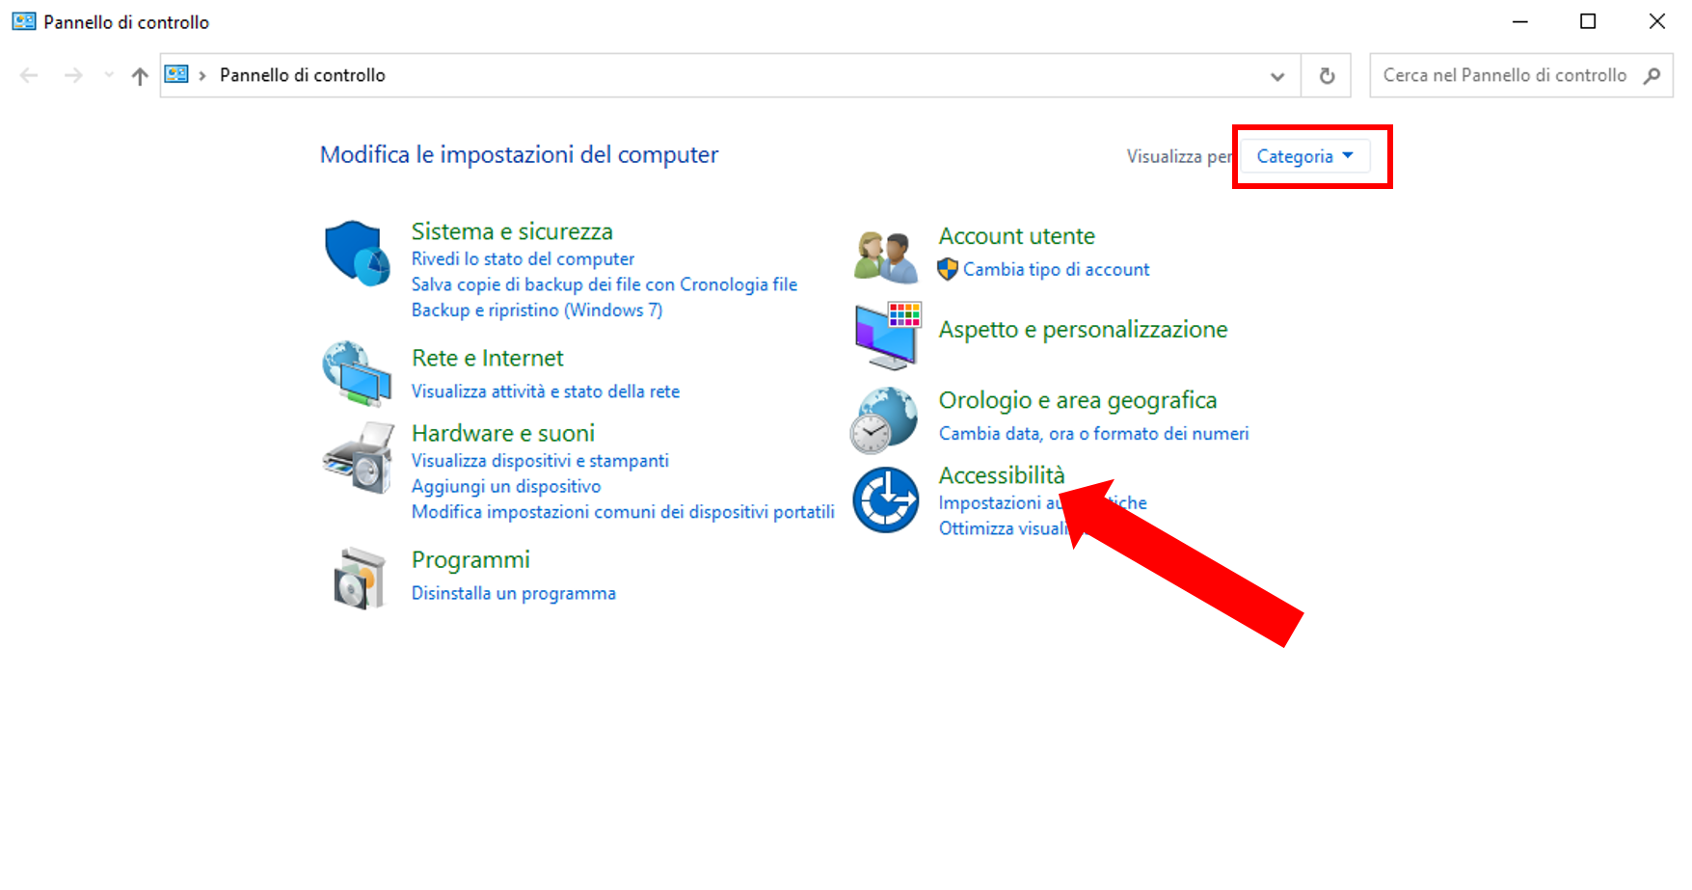Focus the Cerca nel Pannello di controllo field
Viewport: 1692px width, 890px height.
[x=1521, y=75]
